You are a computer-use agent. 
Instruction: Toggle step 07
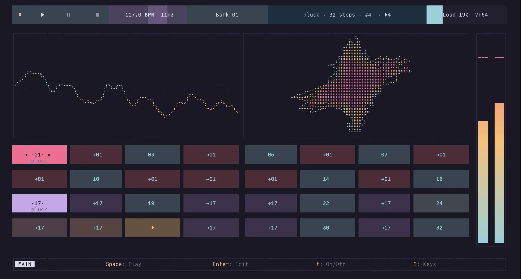384,155
